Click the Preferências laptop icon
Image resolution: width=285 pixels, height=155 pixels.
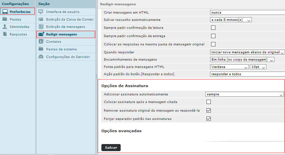[5, 12]
